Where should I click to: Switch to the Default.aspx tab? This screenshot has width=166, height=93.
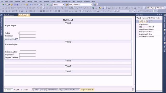(x=23, y=15)
